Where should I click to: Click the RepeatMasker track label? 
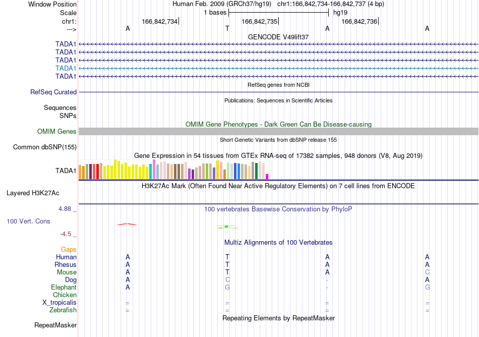[55, 325]
